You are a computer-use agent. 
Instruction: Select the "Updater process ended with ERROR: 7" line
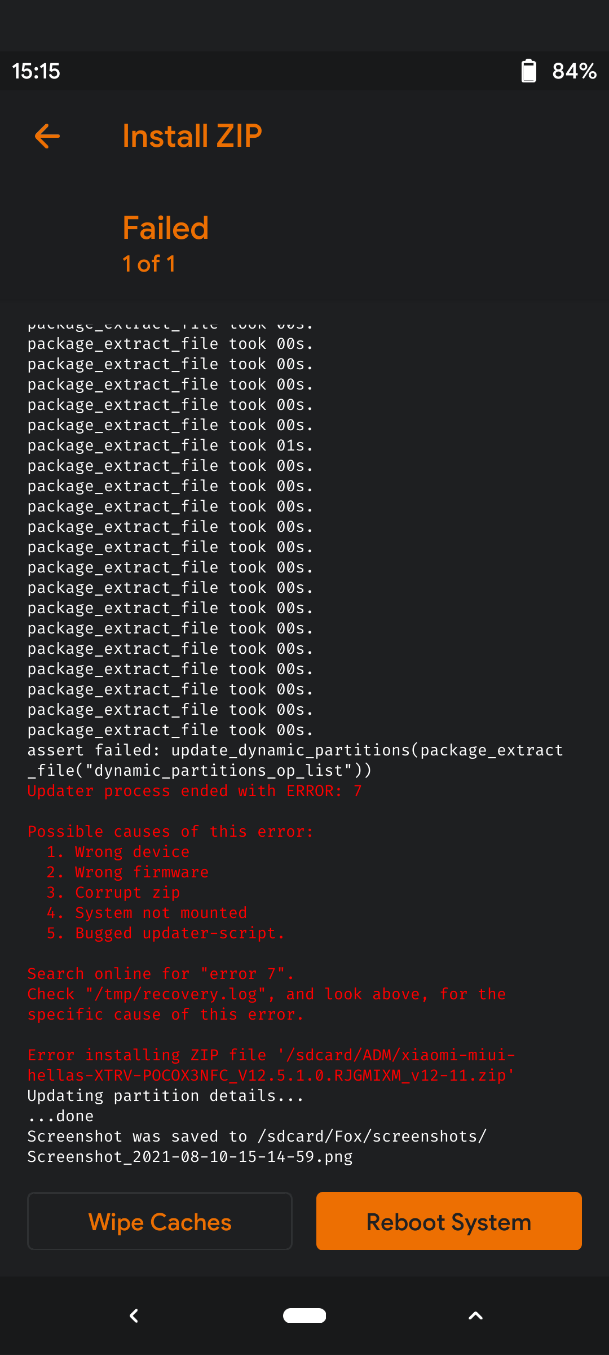tap(195, 791)
